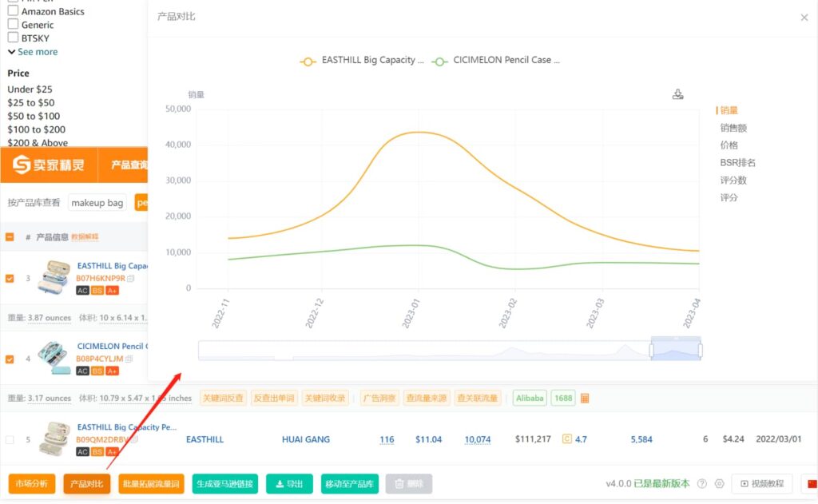
Task: Open the 产品查询 tab
Action: pyautogui.click(x=129, y=165)
